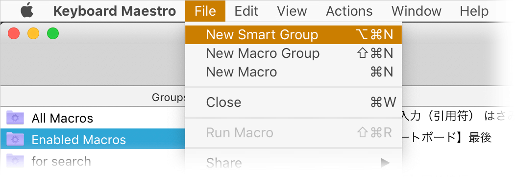This screenshot has height=177, width=515.
Task: Expand the Share submenu arrow
Action: (x=385, y=162)
